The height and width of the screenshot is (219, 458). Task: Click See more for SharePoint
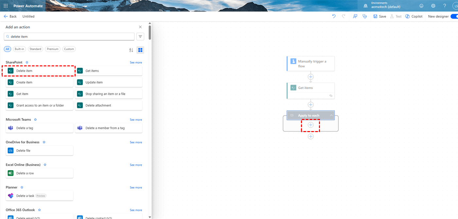pos(136,62)
